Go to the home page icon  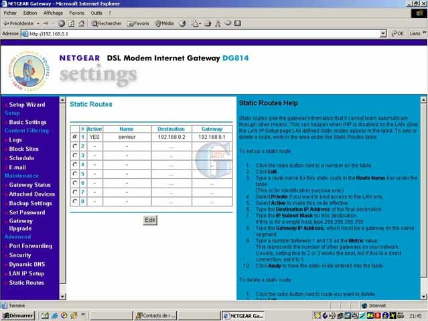tap(81, 23)
